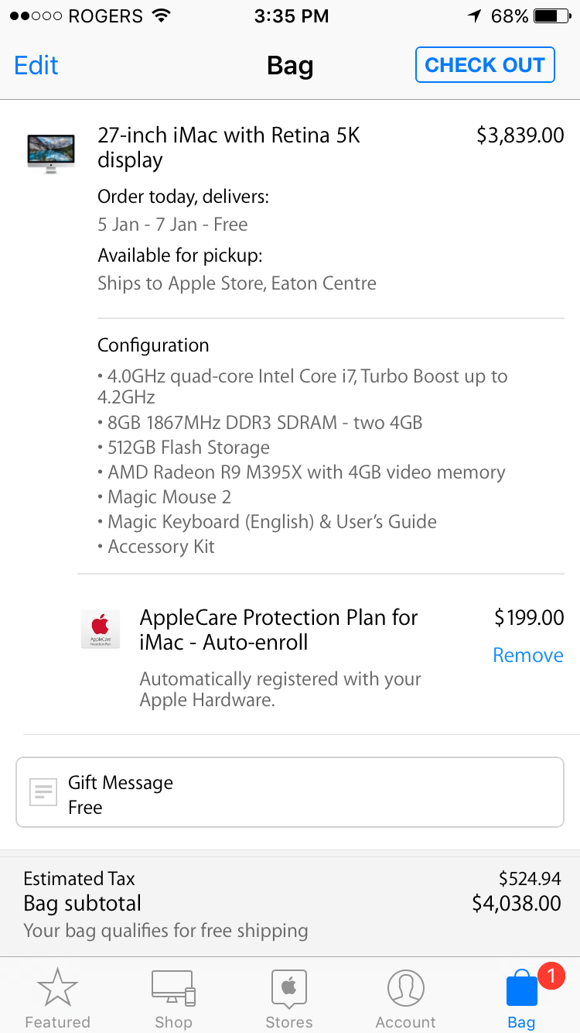The width and height of the screenshot is (580, 1033).
Task: Tap the AppleCare Protection Plan title
Action: 278,630
